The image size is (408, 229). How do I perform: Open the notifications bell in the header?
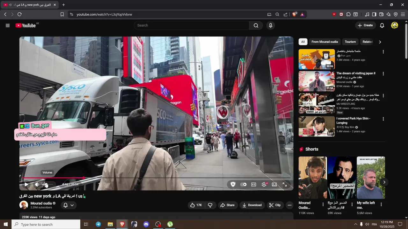click(x=382, y=25)
